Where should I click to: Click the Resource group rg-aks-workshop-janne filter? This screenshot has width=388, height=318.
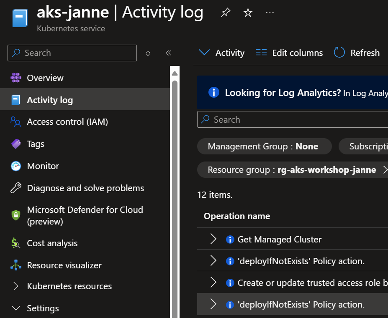pos(293,170)
